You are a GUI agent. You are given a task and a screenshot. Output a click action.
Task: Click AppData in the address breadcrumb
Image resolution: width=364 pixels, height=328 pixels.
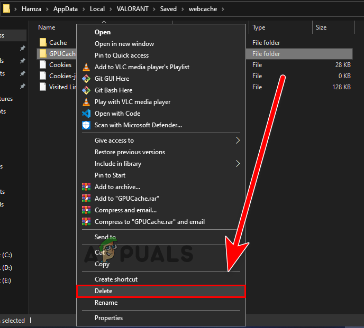(66, 9)
